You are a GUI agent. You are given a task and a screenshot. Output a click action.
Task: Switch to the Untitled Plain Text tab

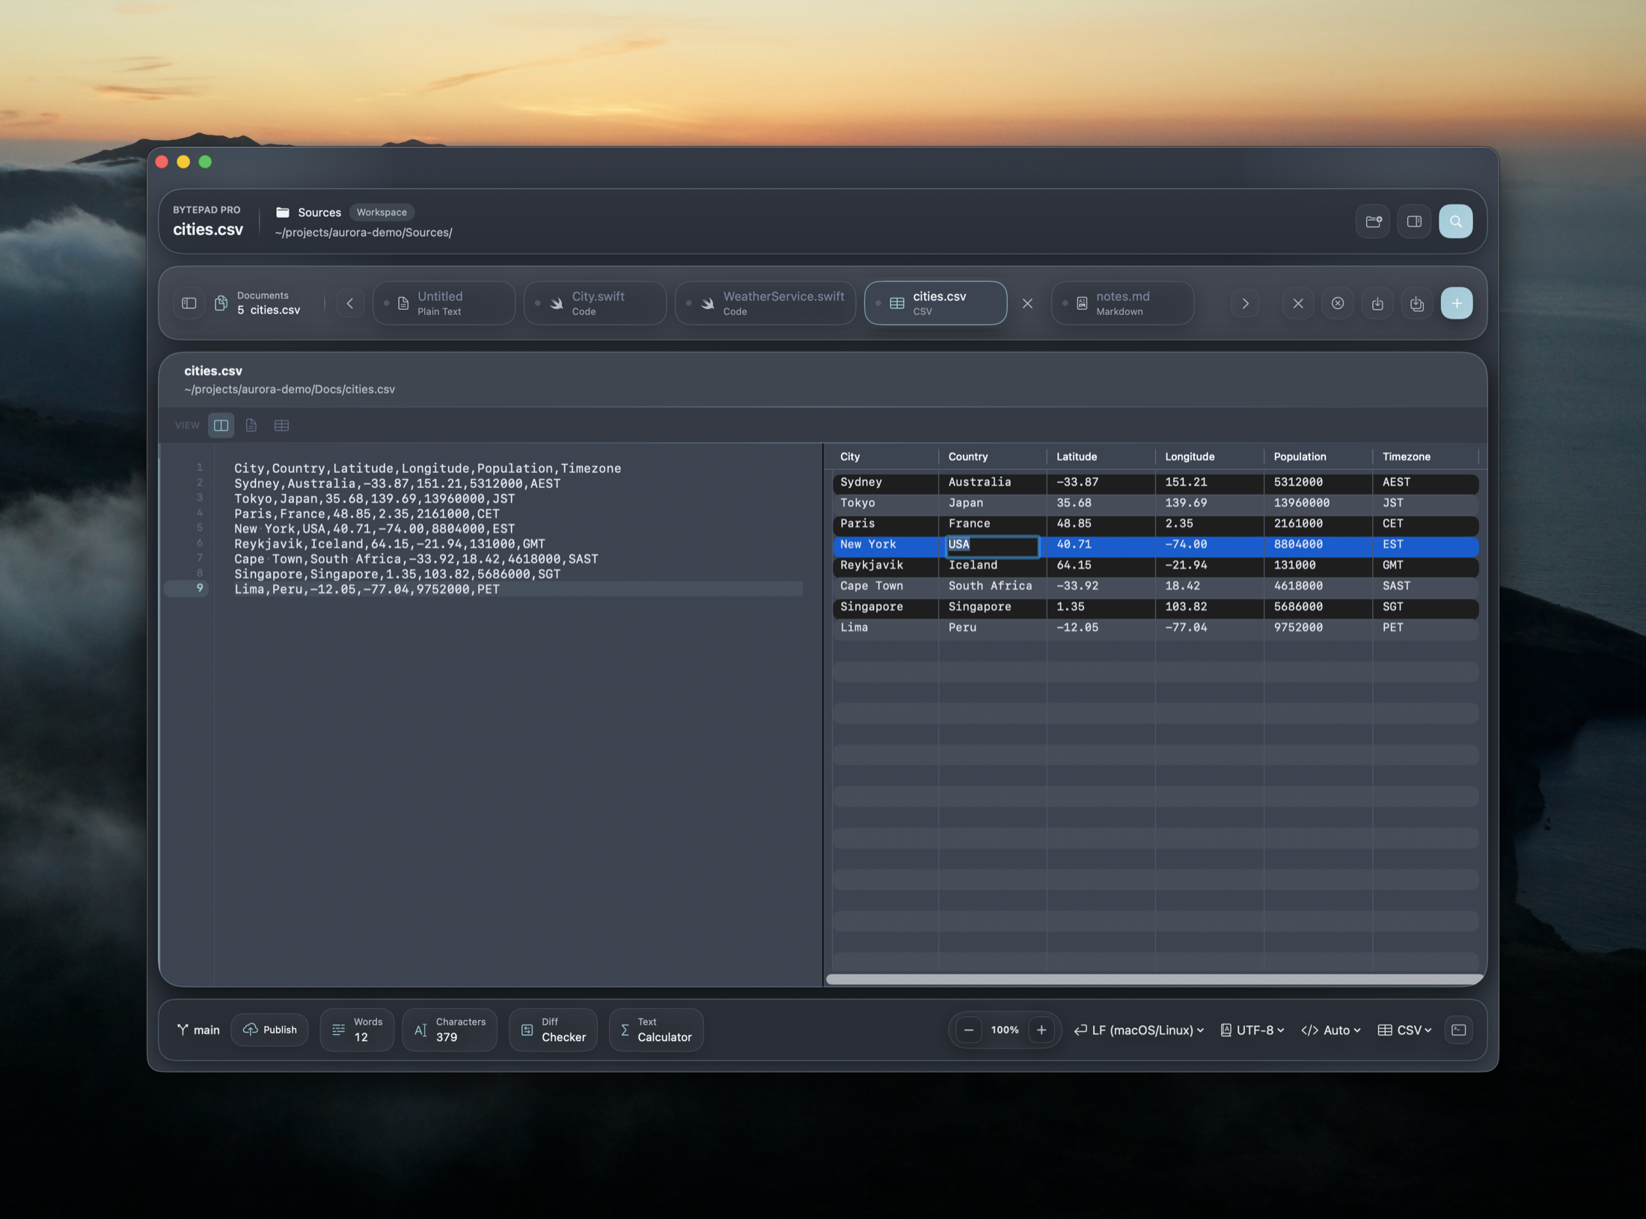tap(444, 303)
